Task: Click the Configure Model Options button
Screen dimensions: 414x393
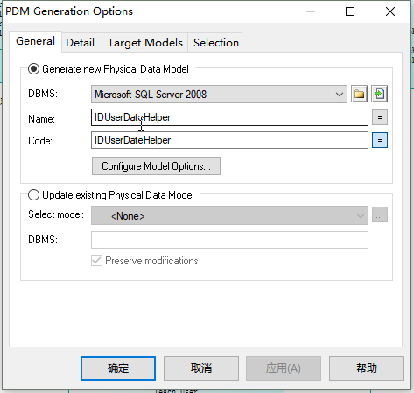Action: [x=156, y=166]
